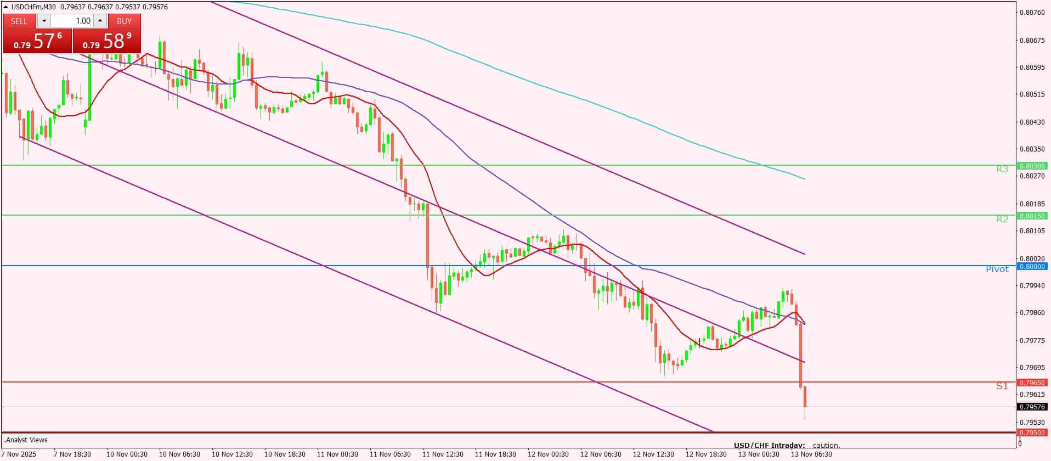Select the R2 resistance label
Image resolution: width=1051 pixels, height=461 pixels.
click(x=1002, y=219)
